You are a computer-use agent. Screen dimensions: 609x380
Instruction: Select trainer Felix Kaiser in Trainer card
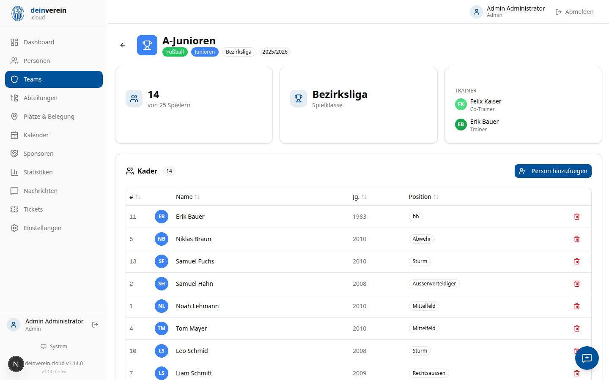(x=485, y=102)
